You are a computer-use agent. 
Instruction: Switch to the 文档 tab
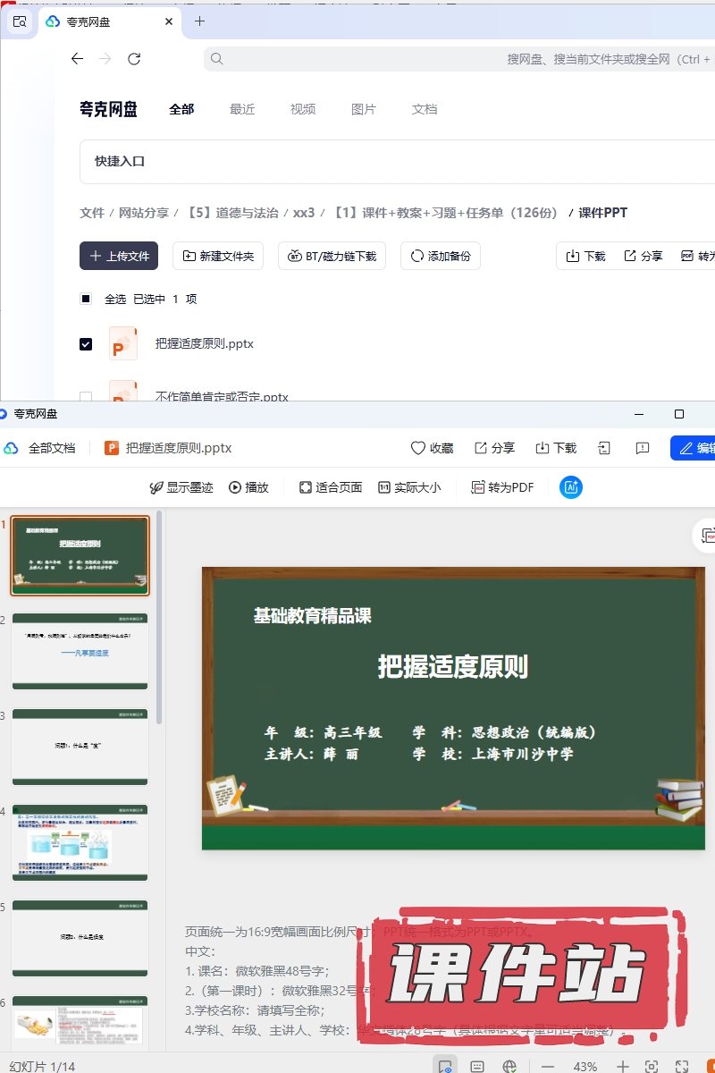pos(425,109)
